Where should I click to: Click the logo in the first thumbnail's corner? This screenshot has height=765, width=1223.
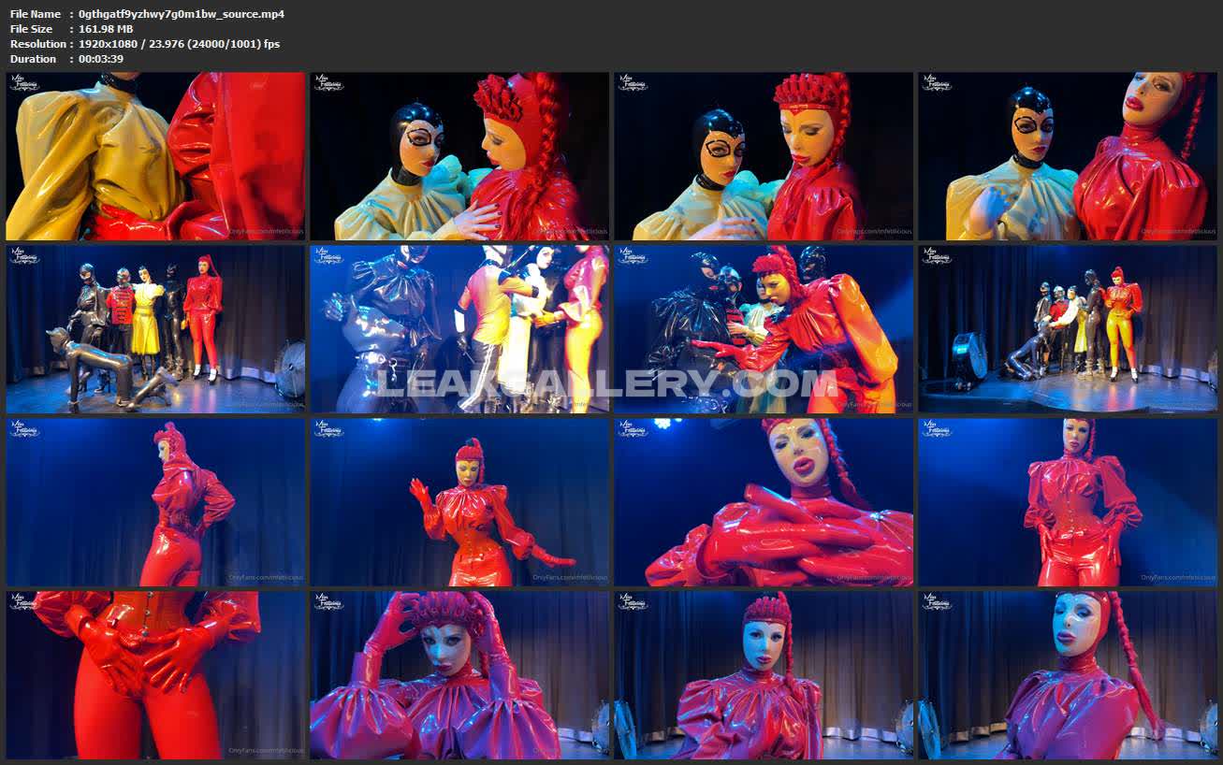click(25, 84)
